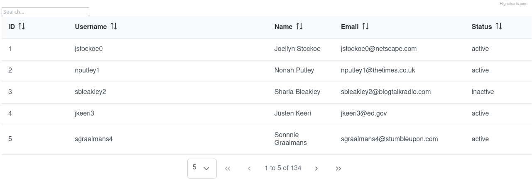Click the inactive status of sbleakley2

tap(483, 92)
